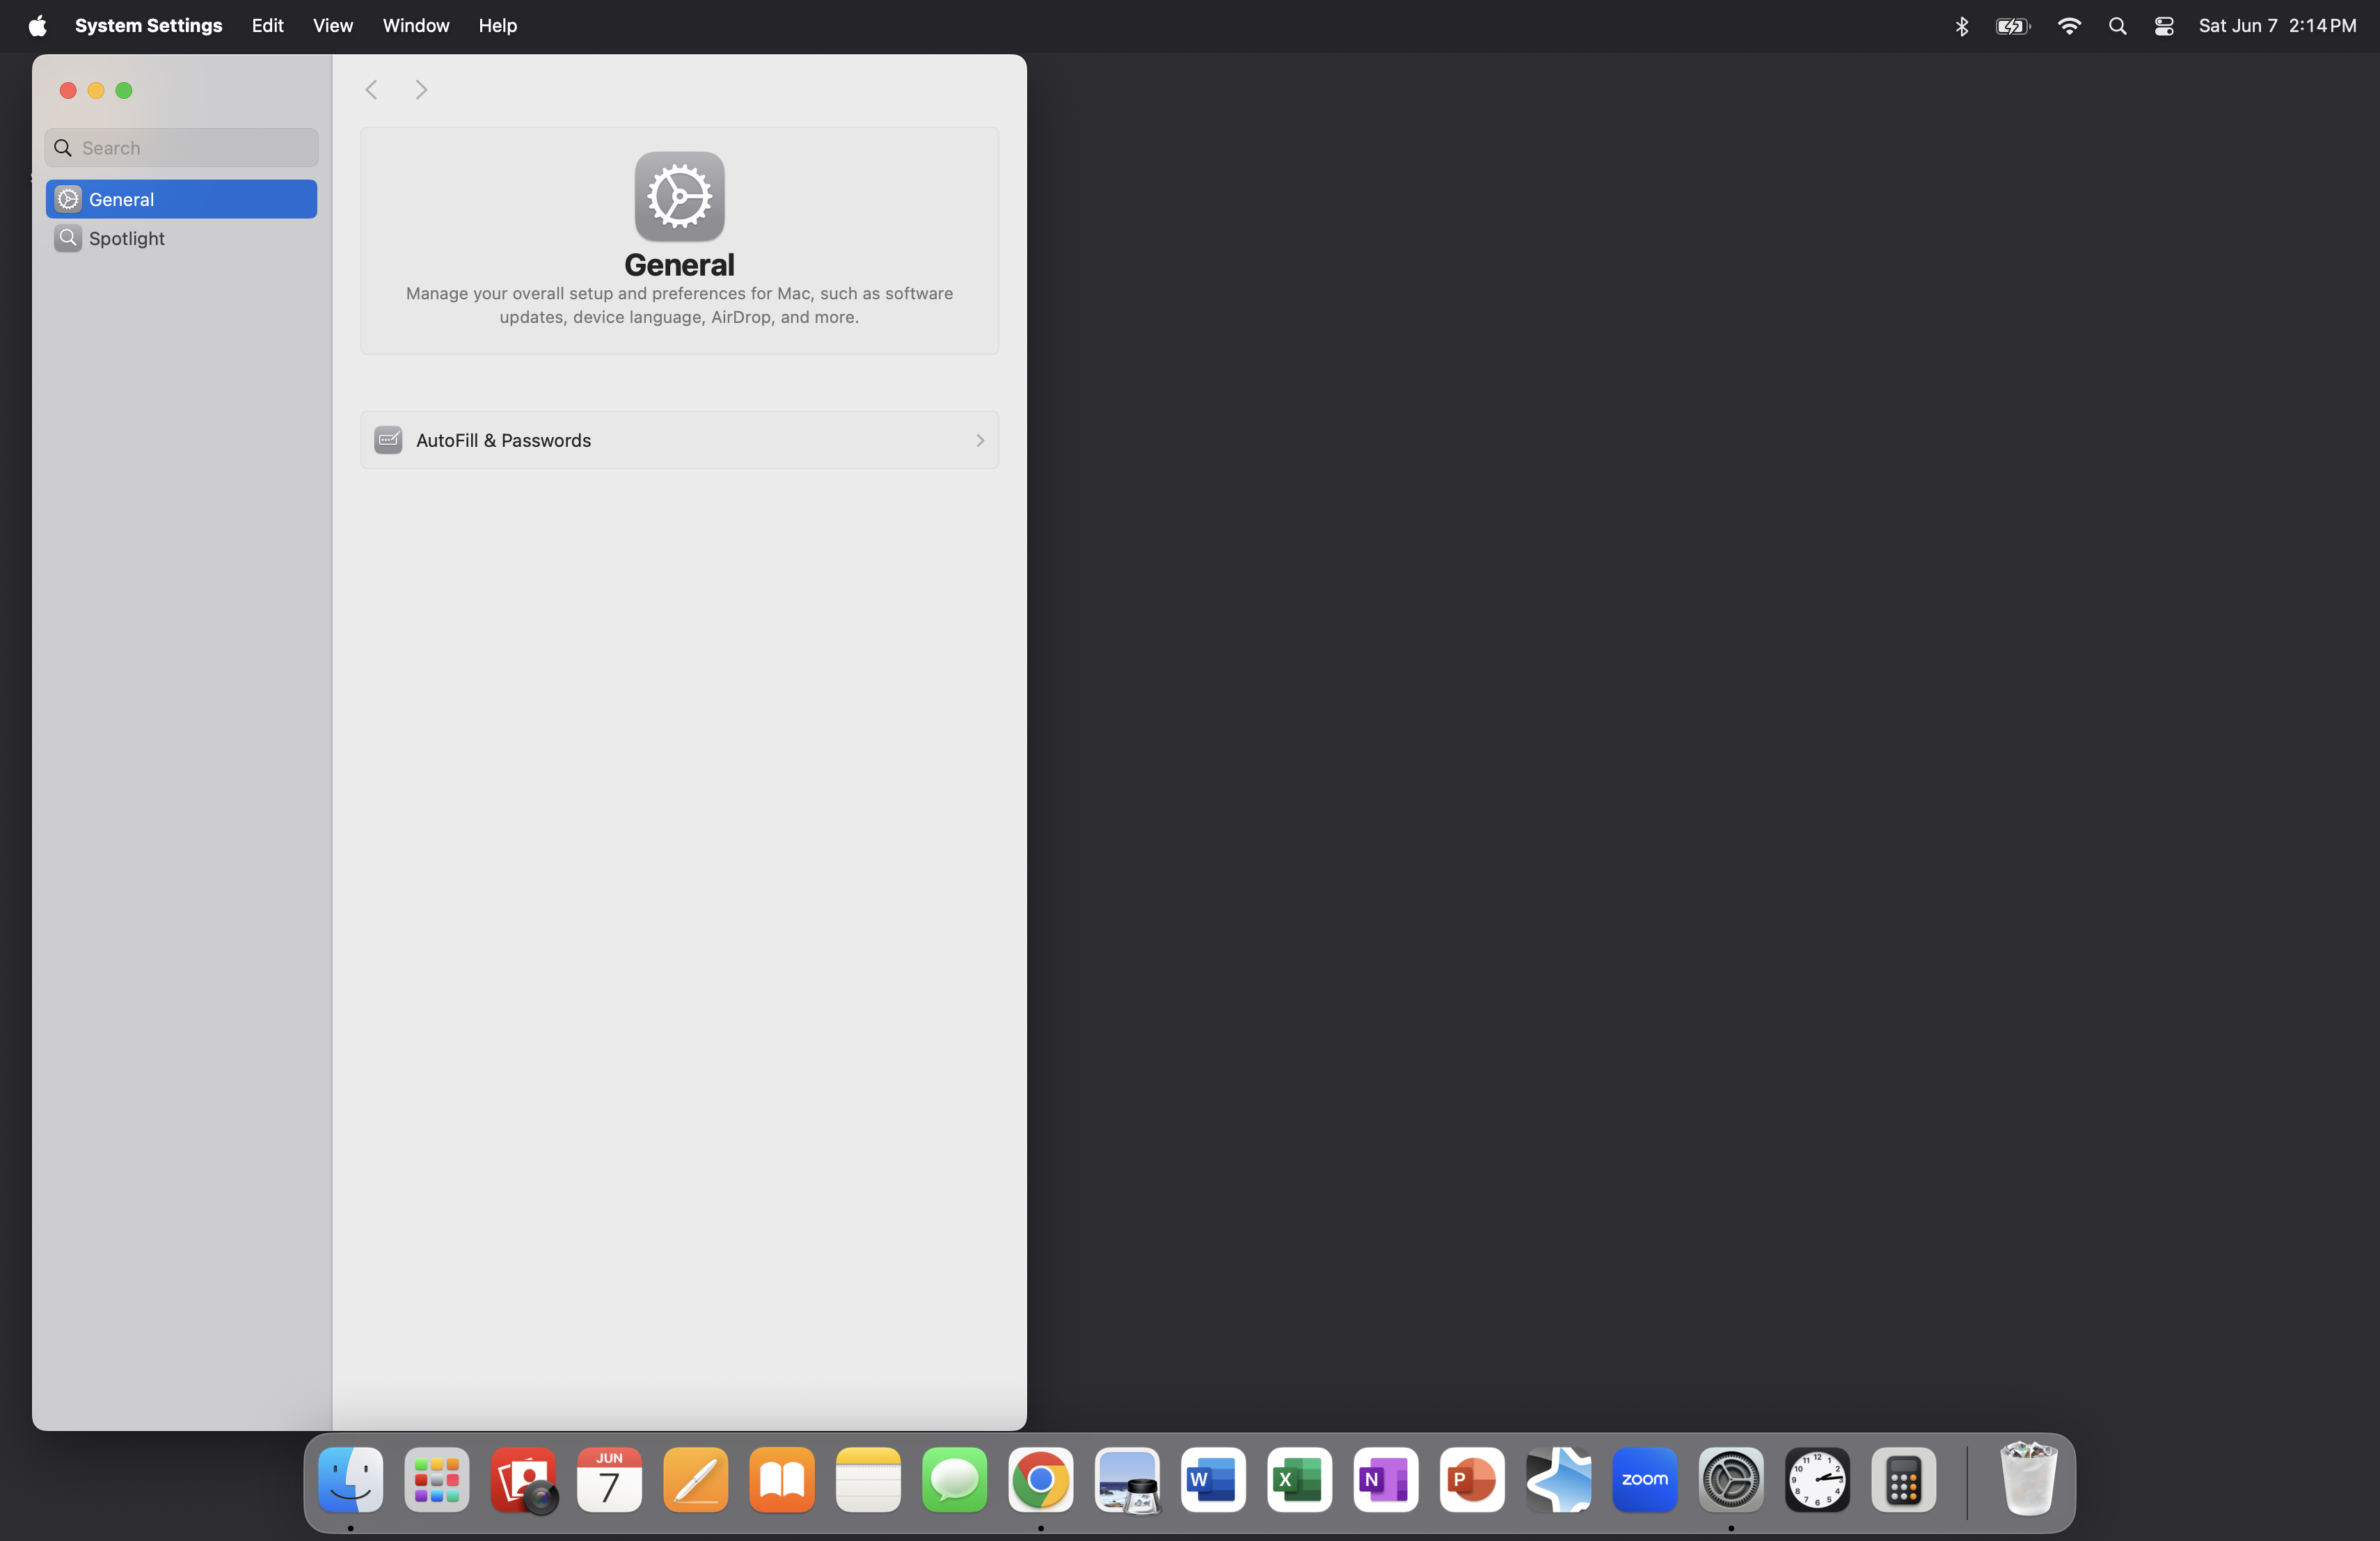Select General in the sidebar
The width and height of the screenshot is (2380, 1541).
click(181, 199)
